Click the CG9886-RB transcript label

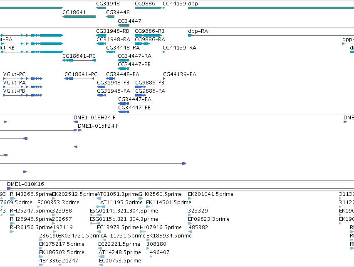149,31
